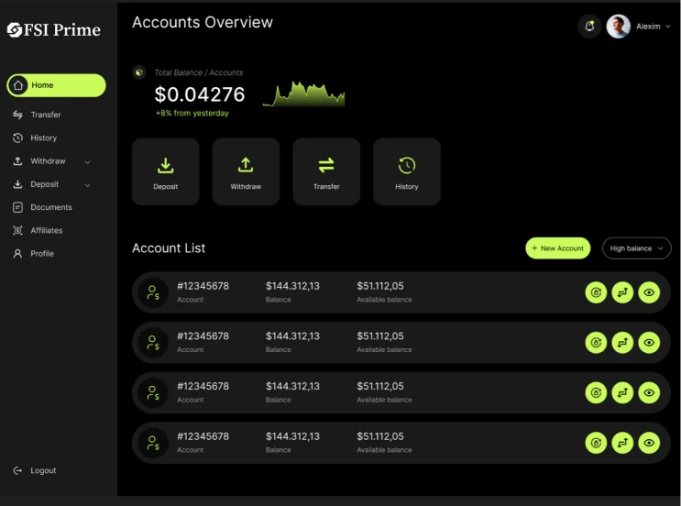Open Documents in the sidebar
This screenshot has width=681, height=506.
pos(50,207)
